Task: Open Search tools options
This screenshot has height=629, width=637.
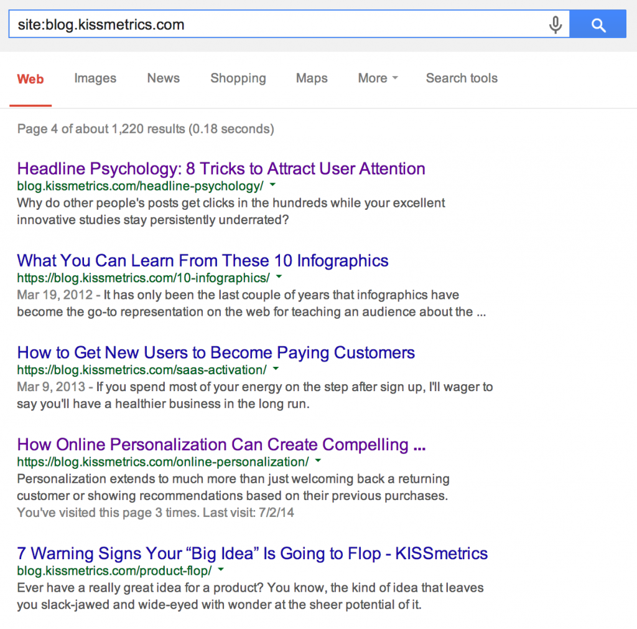Action: pyautogui.click(x=462, y=78)
